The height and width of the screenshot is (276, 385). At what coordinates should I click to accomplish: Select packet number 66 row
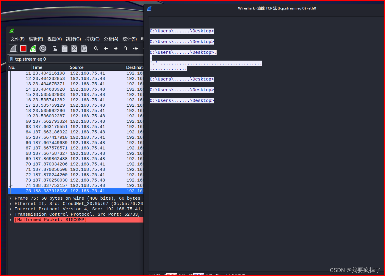pyautogui.click(x=76, y=143)
